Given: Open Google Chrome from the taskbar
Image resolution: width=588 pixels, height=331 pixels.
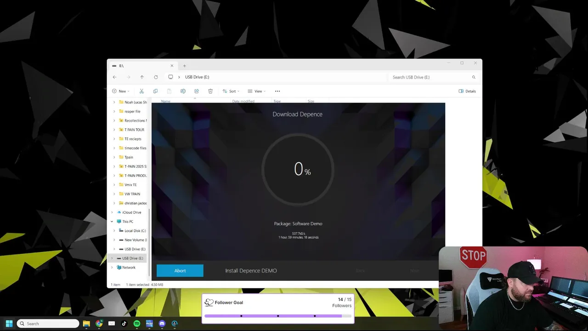Looking at the screenshot, I should (x=99, y=324).
